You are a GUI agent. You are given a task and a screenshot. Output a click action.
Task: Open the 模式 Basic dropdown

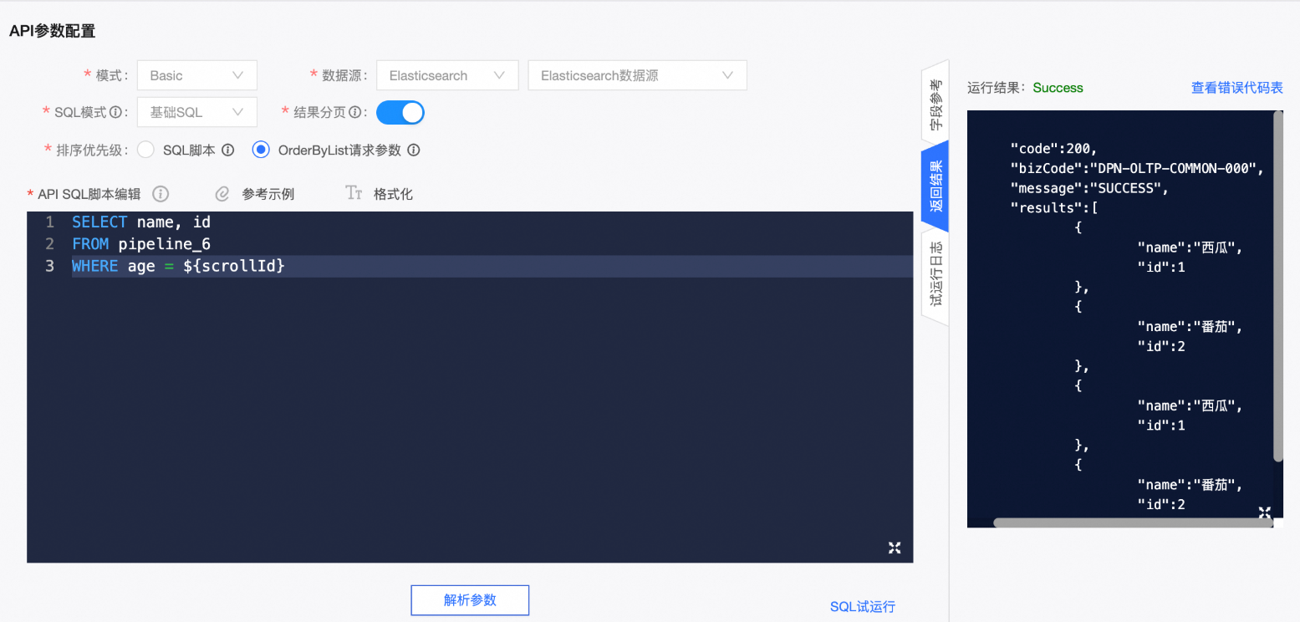(196, 75)
